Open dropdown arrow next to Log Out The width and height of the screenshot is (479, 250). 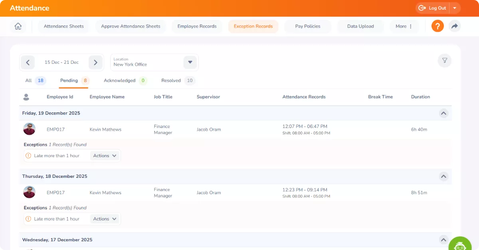(x=455, y=8)
